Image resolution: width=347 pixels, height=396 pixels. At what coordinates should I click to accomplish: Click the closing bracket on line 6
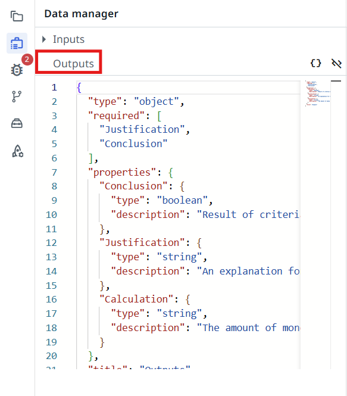[91, 158]
